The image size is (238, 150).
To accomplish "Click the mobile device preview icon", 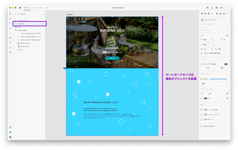I will pos(212,8).
